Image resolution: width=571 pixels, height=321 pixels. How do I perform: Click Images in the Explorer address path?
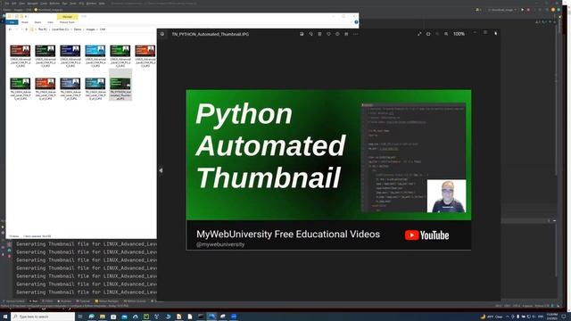pos(90,29)
